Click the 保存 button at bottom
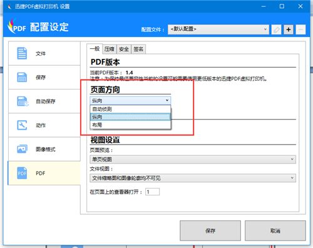This screenshot has width=313, height=248. 210,230
